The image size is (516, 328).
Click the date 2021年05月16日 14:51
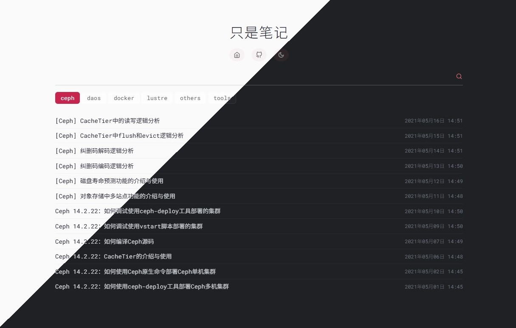coord(434,121)
